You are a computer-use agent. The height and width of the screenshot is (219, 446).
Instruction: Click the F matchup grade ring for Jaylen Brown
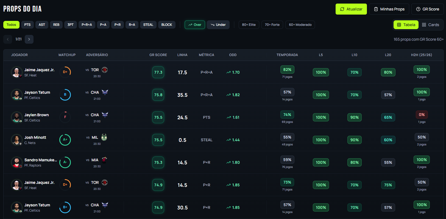click(65, 117)
